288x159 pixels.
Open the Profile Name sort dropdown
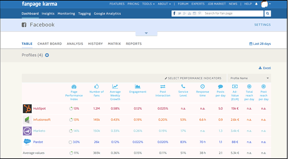[x=249, y=78]
